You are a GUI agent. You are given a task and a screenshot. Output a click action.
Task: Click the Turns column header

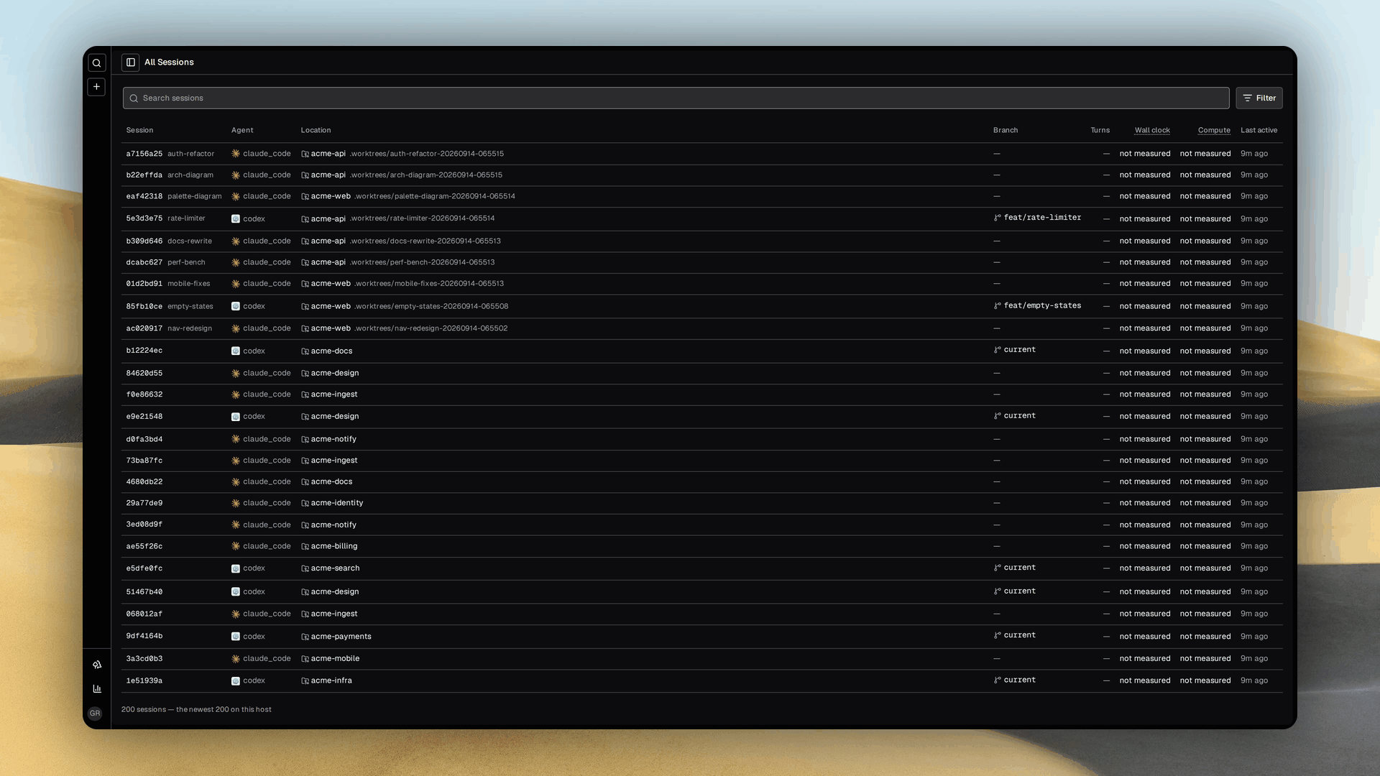pos(1100,131)
